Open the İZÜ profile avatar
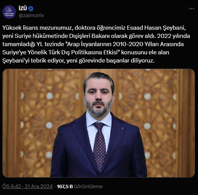The width and height of the screenshot is (198, 195). click(9, 12)
